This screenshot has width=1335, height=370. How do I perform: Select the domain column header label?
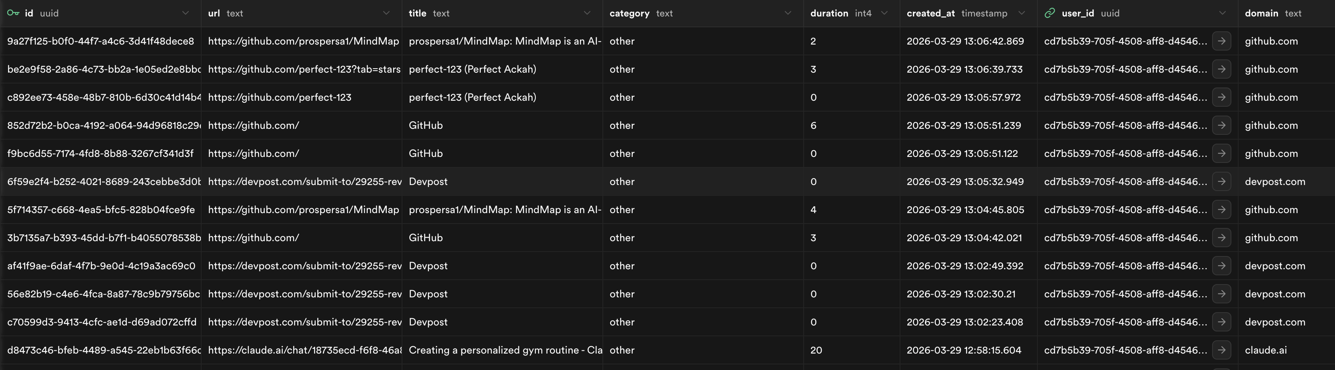coord(1262,14)
